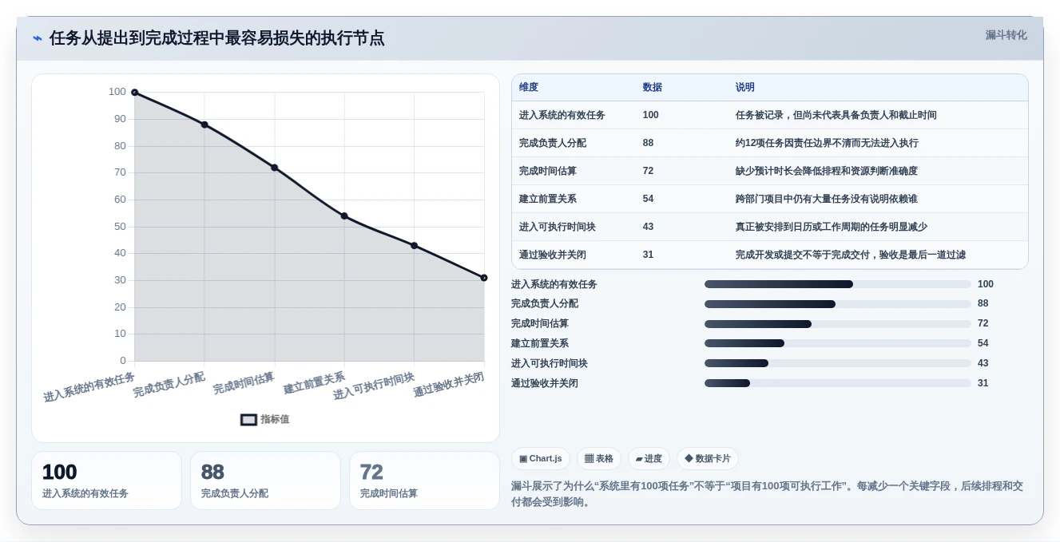Click table value 43 in 数据 column
Image resolution: width=1060 pixels, height=542 pixels.
(649, 227)
